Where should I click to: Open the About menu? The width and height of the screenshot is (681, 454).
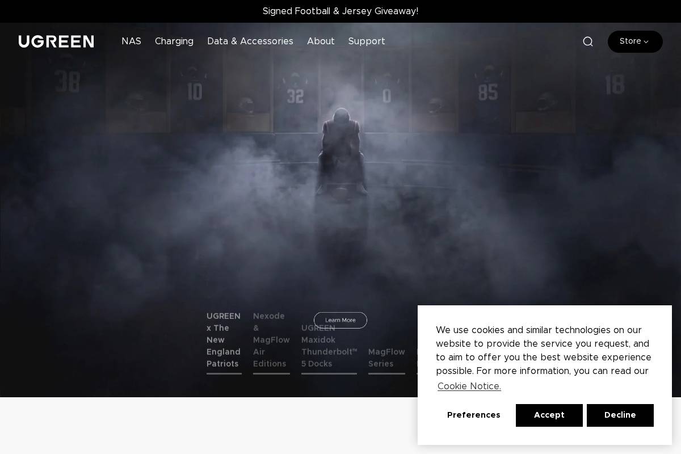(321, 41)
